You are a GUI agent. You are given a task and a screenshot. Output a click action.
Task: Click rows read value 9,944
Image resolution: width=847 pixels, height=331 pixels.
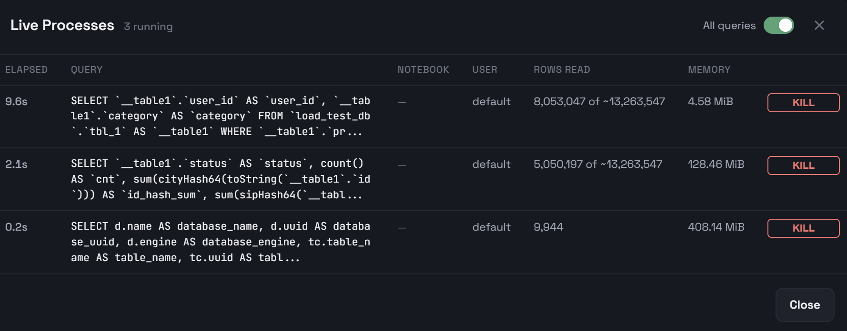pos(548,227)
